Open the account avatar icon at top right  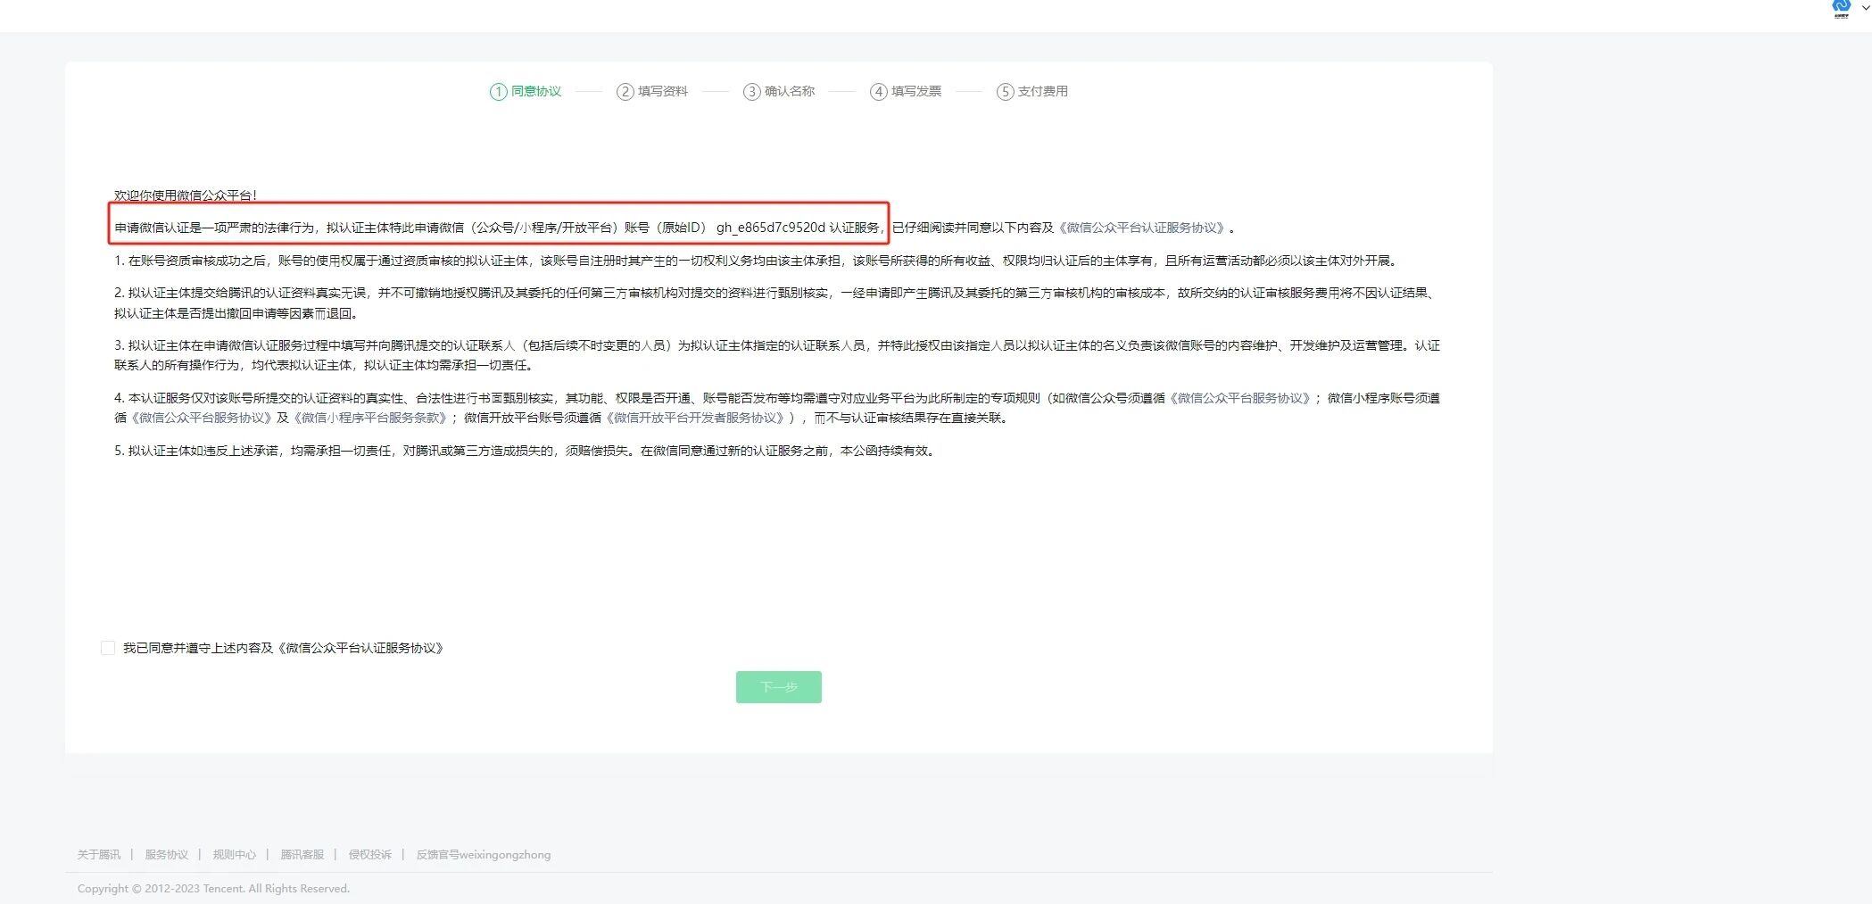[x=1842, y=8]
